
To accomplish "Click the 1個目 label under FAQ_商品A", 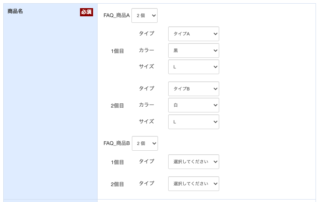I will 117,51.
